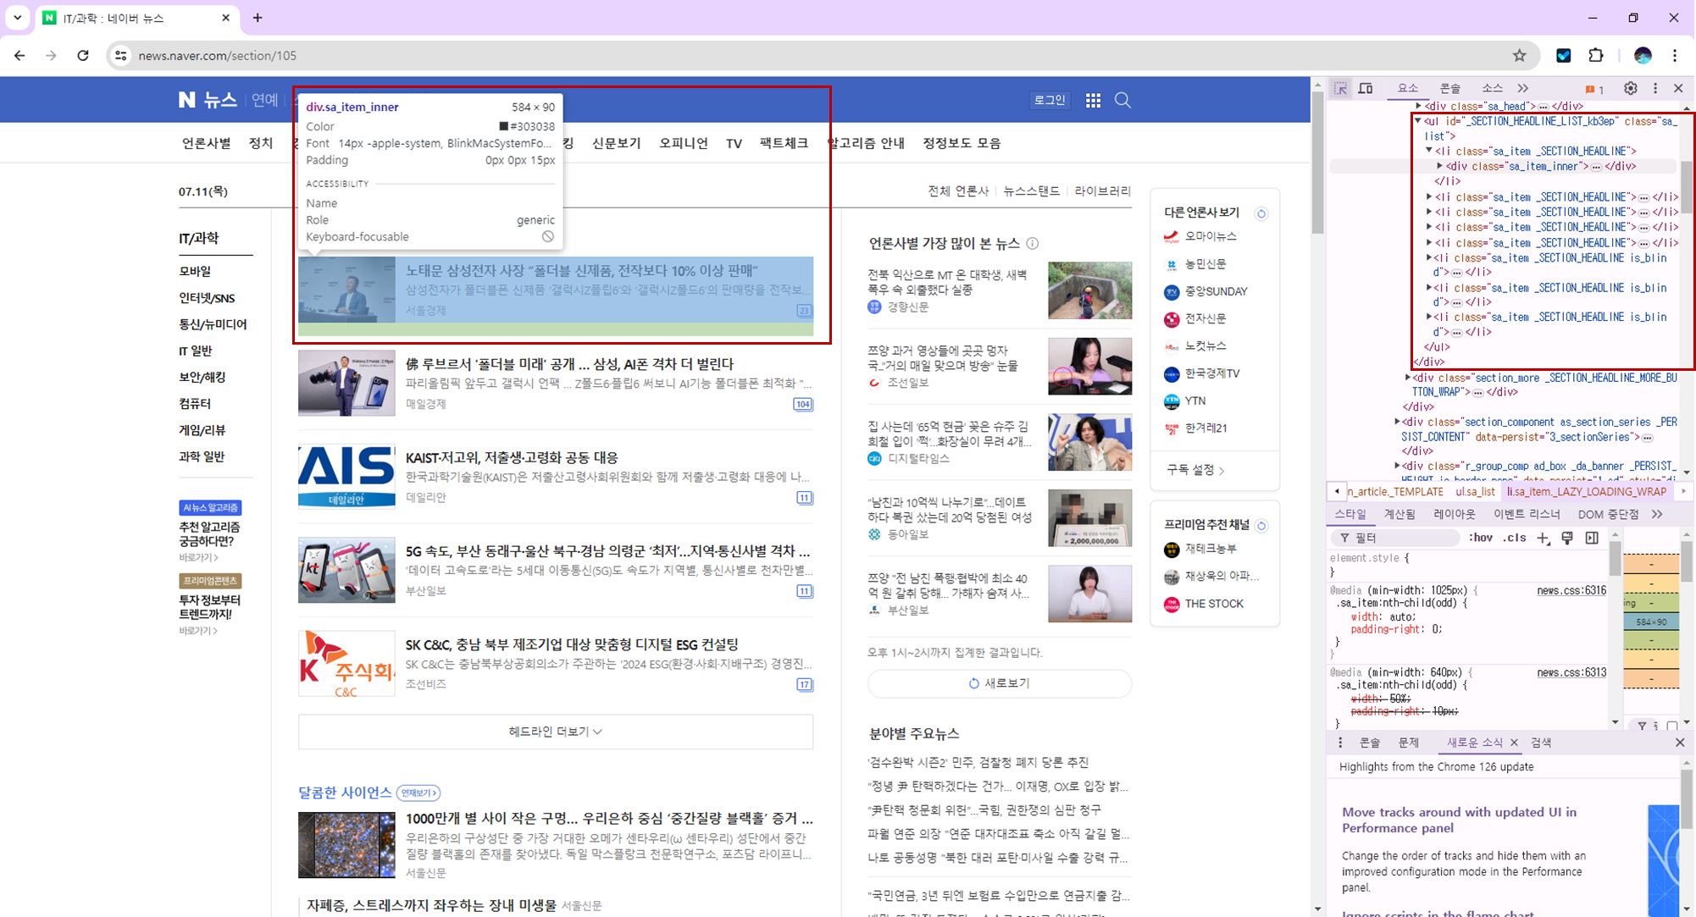Go back in browser history

[19, 56]
